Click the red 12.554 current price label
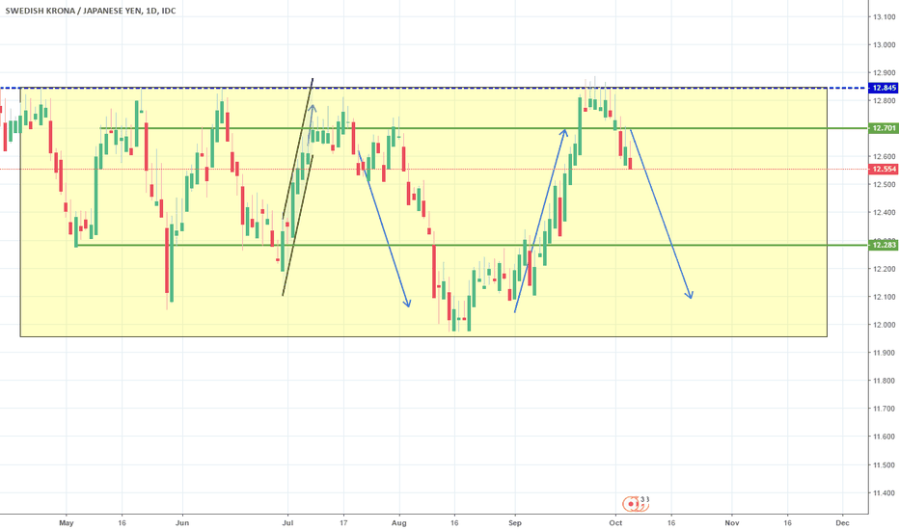The height and width of the screenshot is (530, 899). click(884, 169)
